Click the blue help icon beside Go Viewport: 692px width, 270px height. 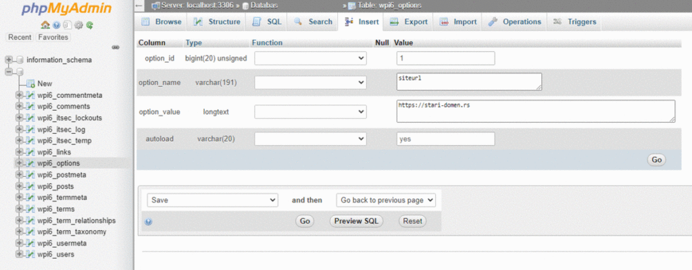coord(148,222)
